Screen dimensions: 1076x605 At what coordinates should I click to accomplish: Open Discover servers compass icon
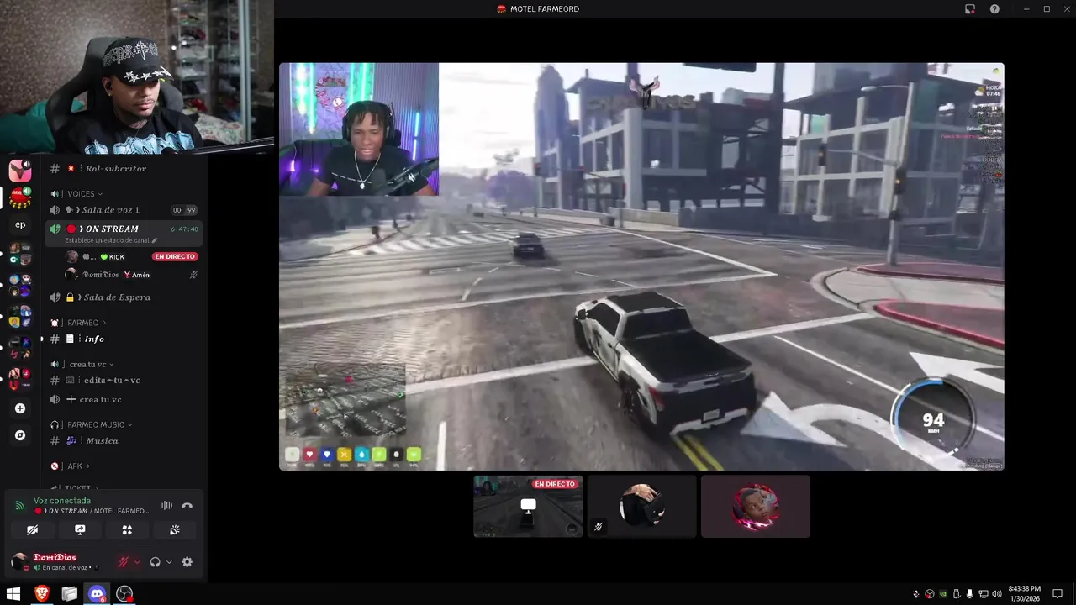(x=20, y=435)
